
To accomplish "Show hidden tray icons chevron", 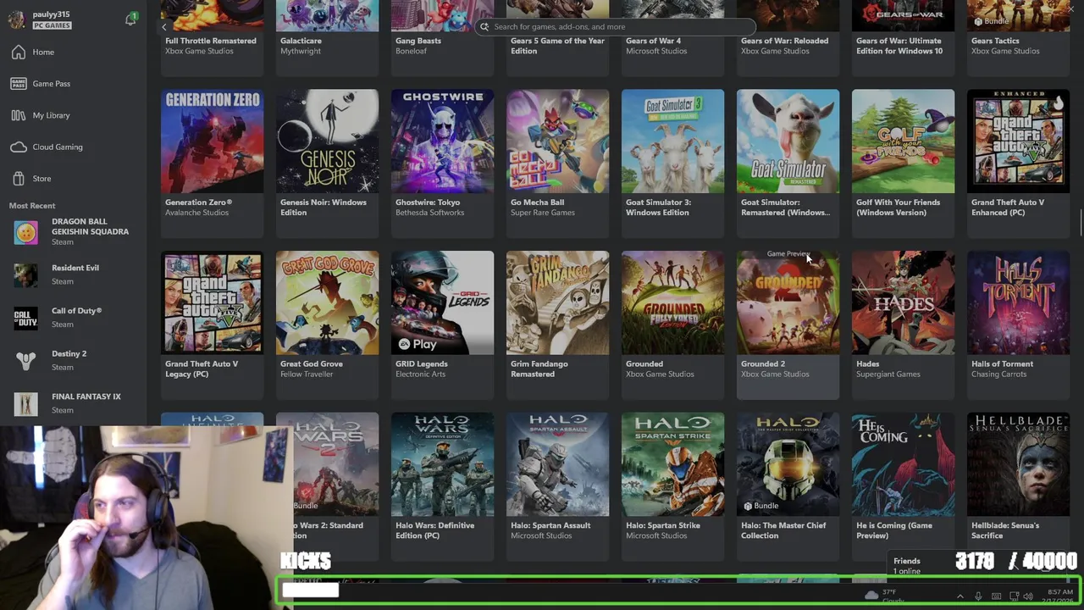I will pyautogui.click(x=960, y=596).
